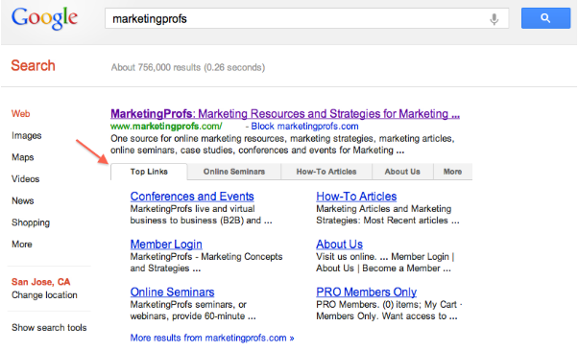Click the microphone voice search icon
This screenshot has width=579, height=350.
[494, 18]
